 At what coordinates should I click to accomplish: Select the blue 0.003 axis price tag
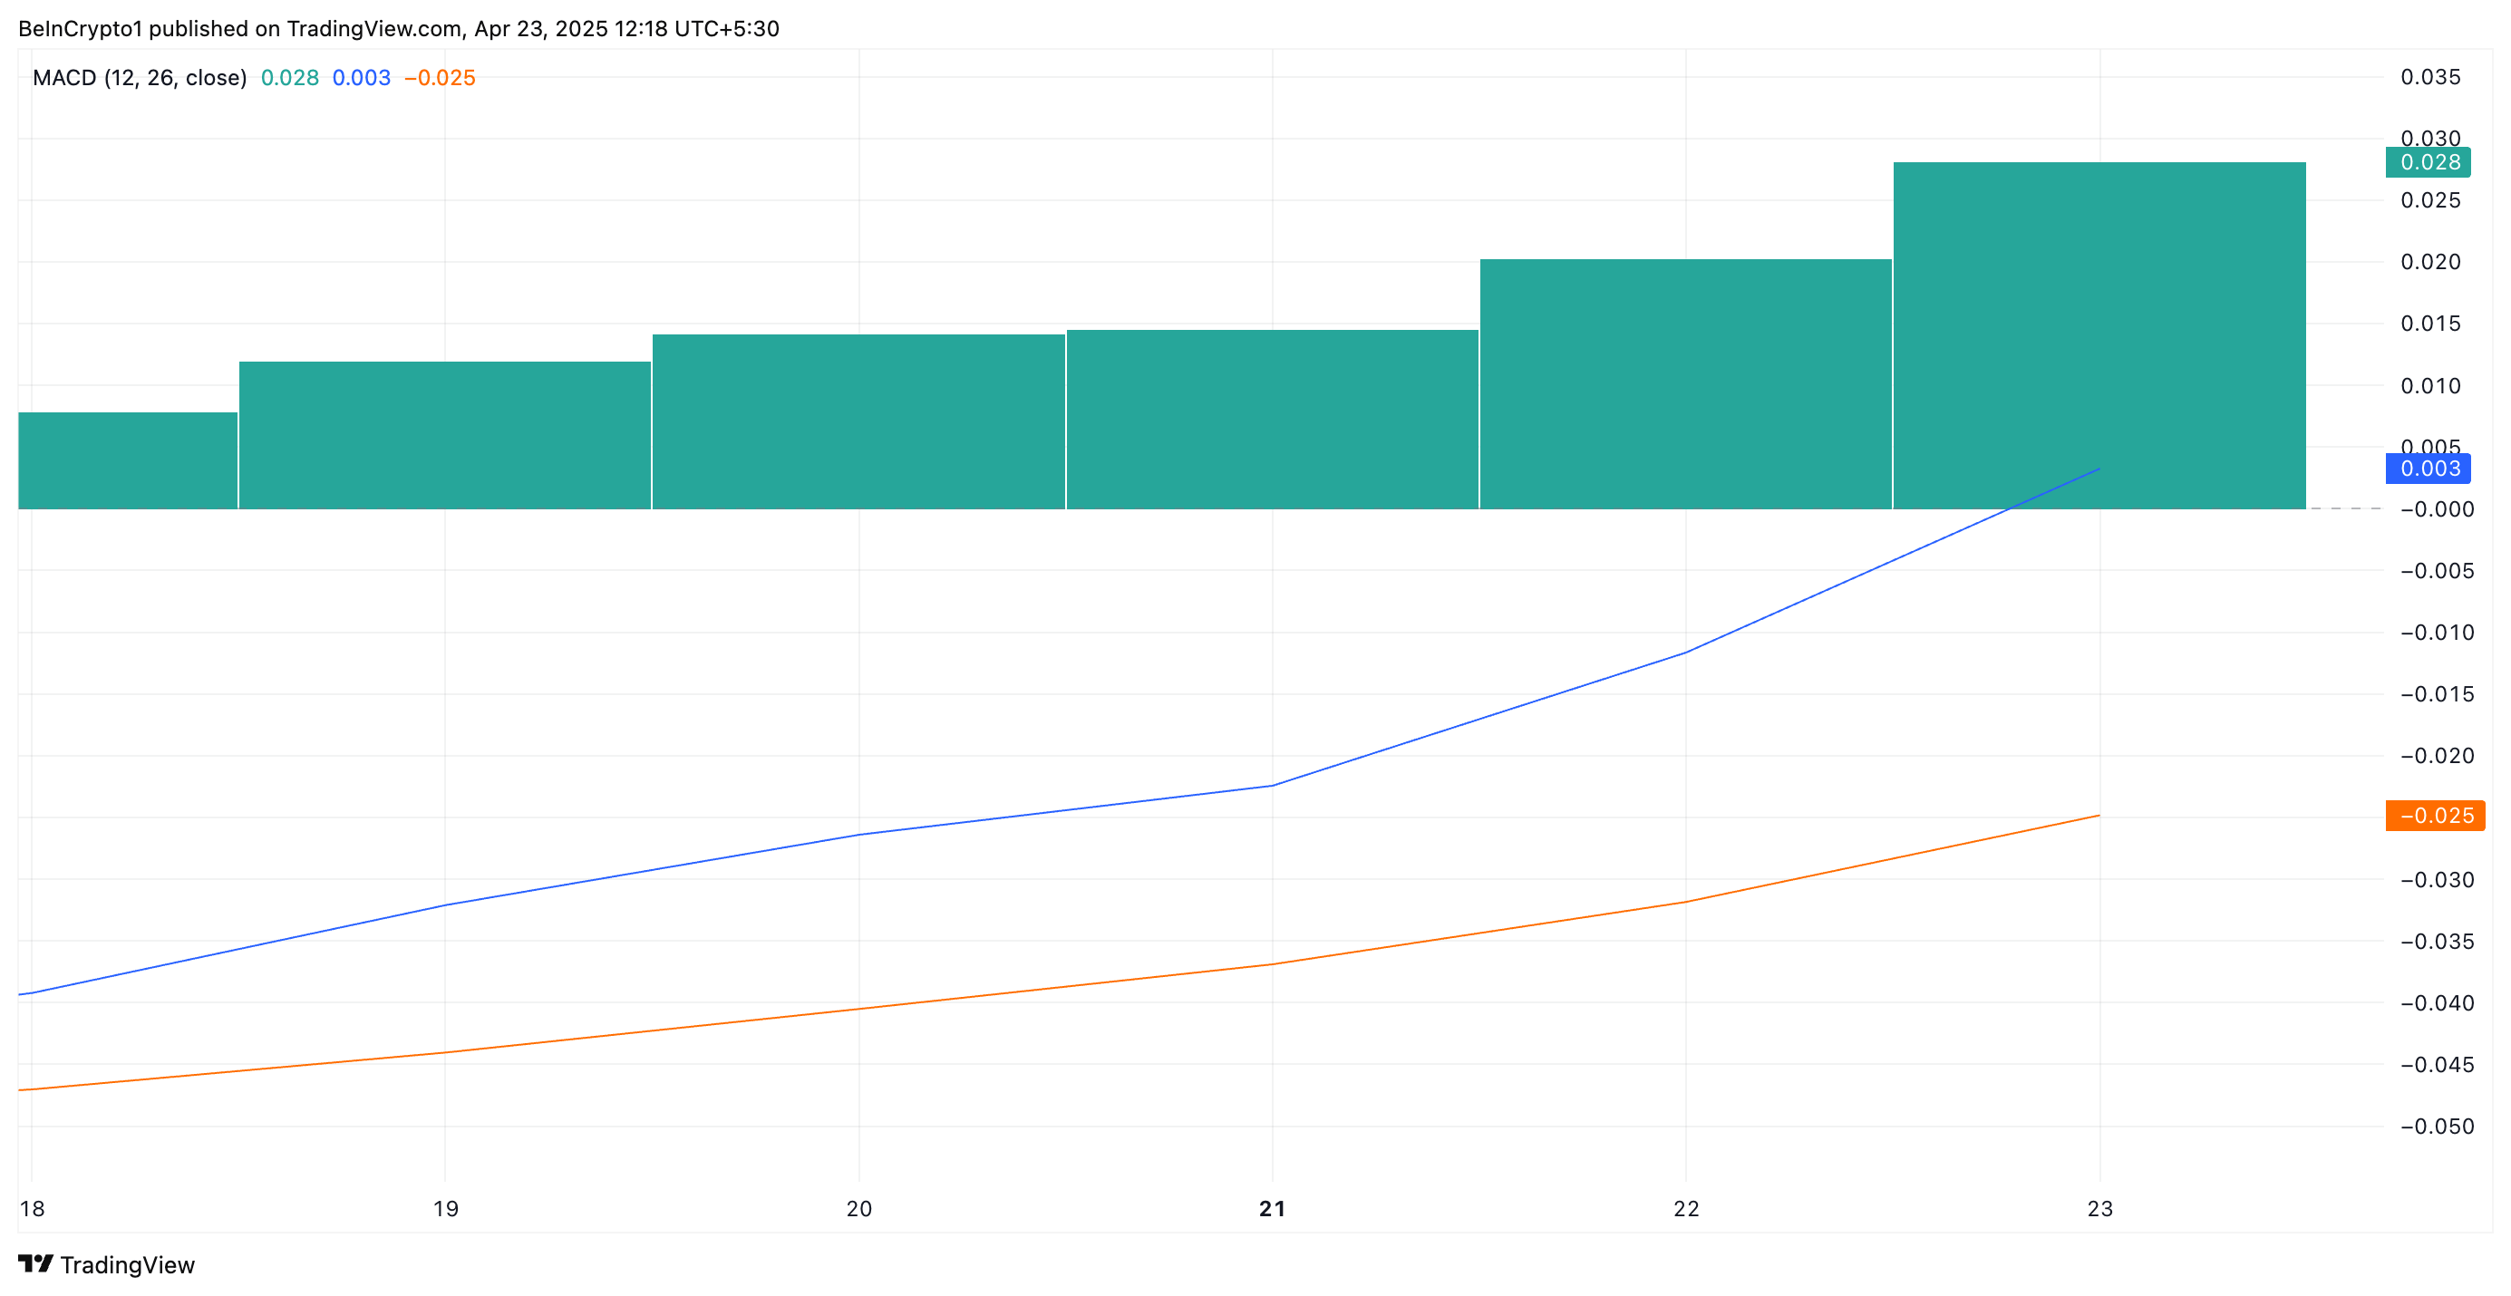(x=2428, y=469)
